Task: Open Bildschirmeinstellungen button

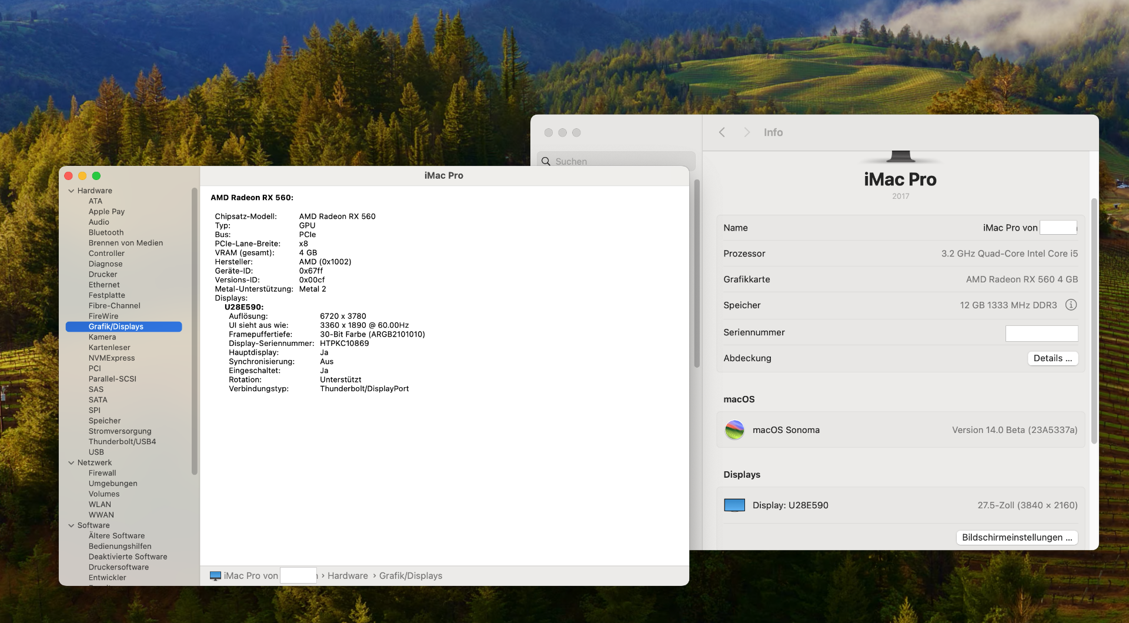Action: (x=1017, y=538)
